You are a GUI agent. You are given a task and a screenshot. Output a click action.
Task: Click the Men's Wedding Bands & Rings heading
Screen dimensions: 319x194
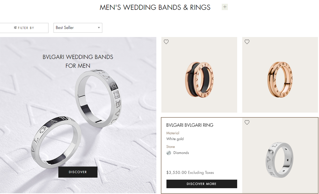[x=155, y=7]
